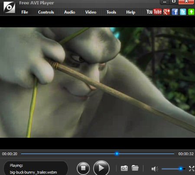Click the Free AVI Player logo
The height and width of the screenshot is (175, 195).
click(10, 7)
